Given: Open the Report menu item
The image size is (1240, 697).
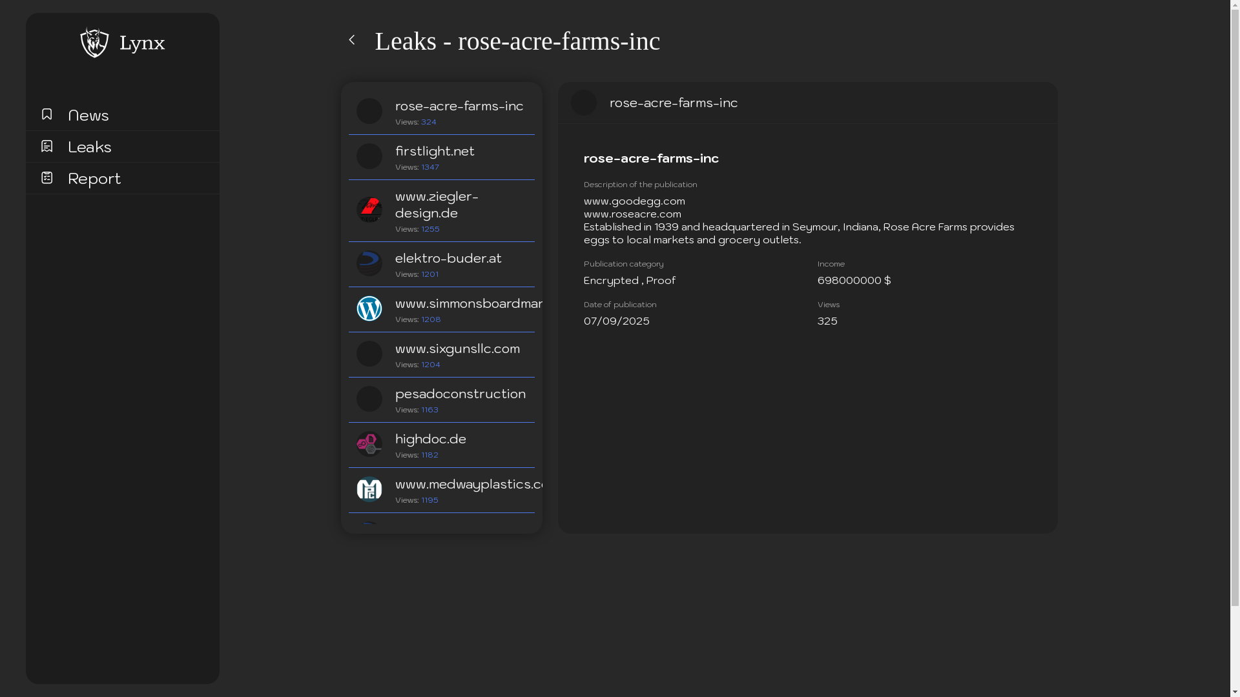Looking at the screenshot, I should tap(94, 178).
